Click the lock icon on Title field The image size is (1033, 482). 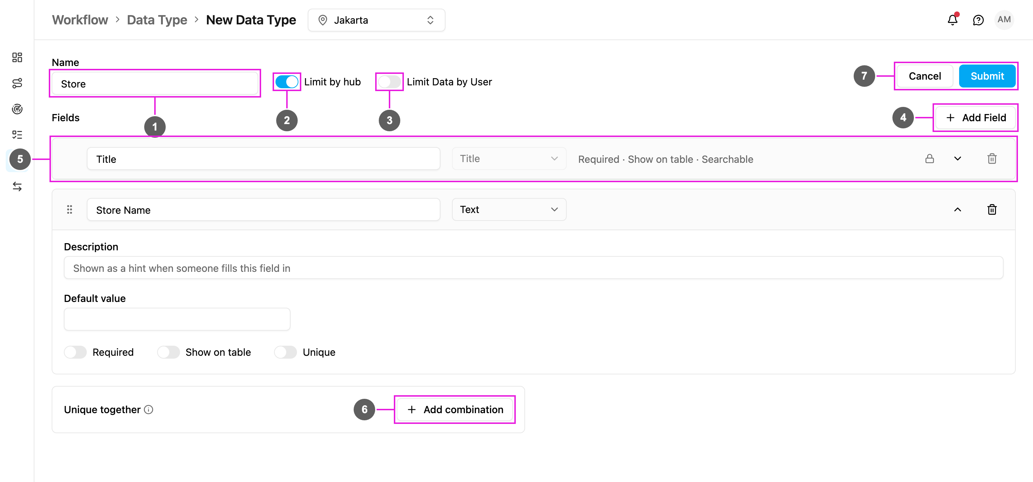pyautogui.click(x=930, y=159)
